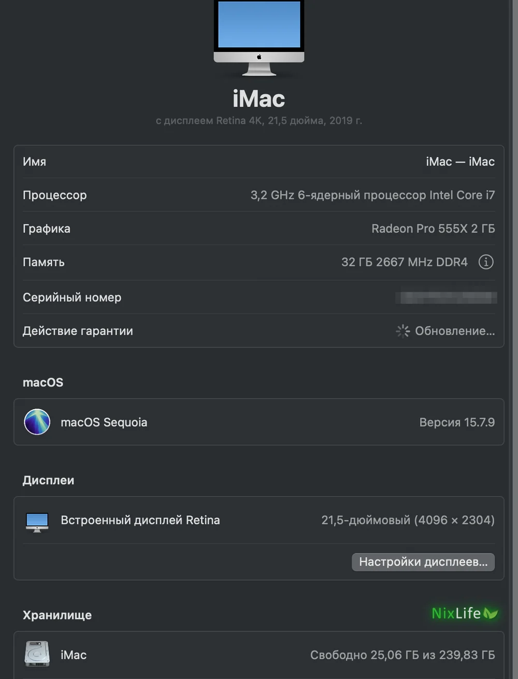Open Displays settings button
This screenshot has width=518, height=679.
423,562
